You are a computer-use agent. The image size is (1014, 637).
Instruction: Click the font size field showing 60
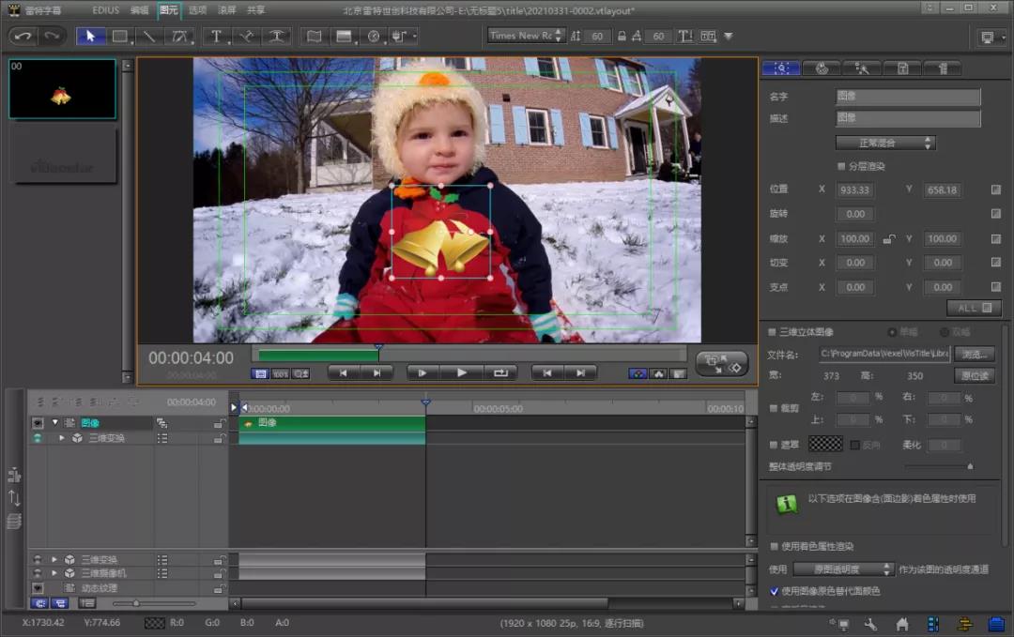[597, 37]
